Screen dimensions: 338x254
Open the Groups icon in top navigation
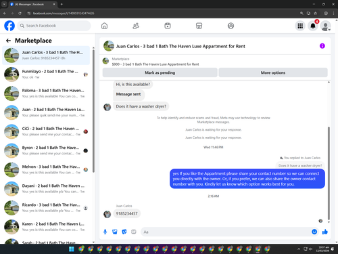[231, 26]
